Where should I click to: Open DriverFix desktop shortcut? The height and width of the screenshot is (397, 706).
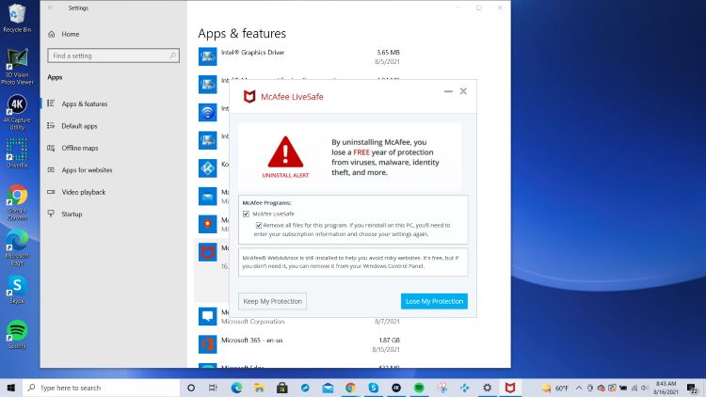pos(17,153)
